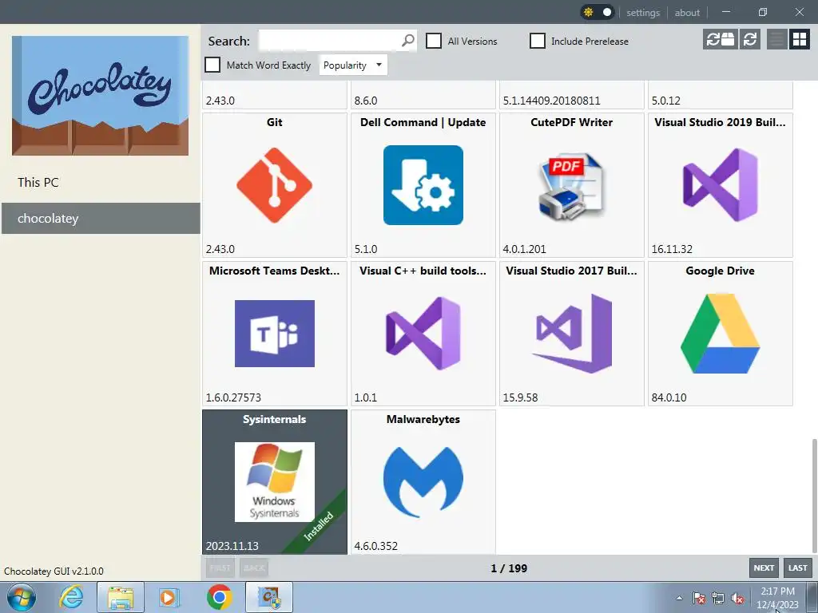
Task: Enable the Include Prerelease checkbox
Action: [x=538, y=41]
